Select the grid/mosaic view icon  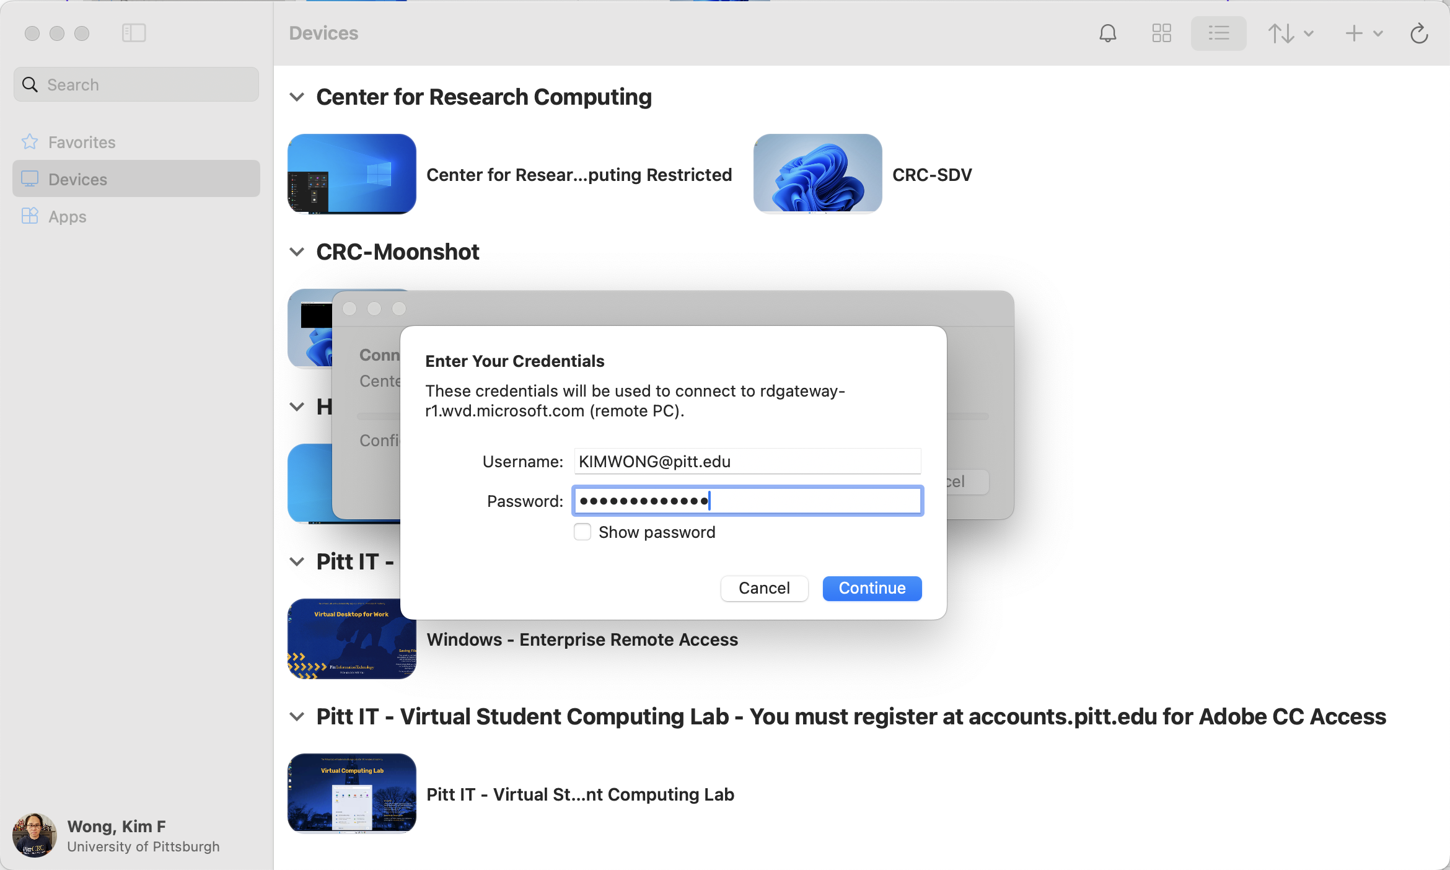click(x=1161, y=33)
